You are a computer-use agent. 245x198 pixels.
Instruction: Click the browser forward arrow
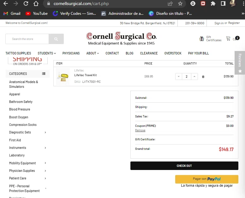tap(15, 3)
